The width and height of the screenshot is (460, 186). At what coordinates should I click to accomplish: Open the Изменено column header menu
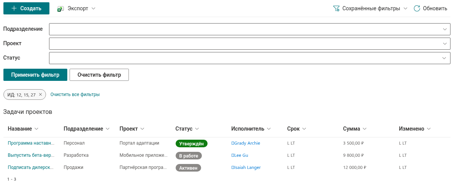[x=415, y=129]
